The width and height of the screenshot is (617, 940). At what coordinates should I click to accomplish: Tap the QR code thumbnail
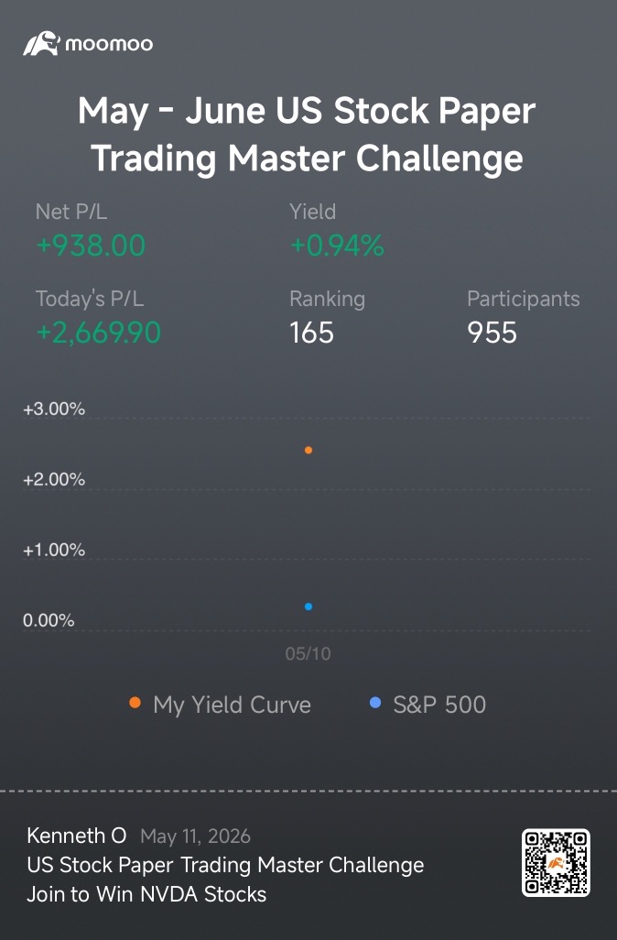pyautogui.click(x=556, y=863)
